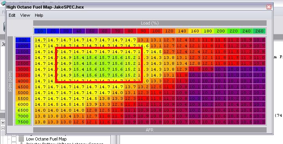
Task: Select 10.0 cell at 5500 RPM, 160 load
Action: pos(195,98)
